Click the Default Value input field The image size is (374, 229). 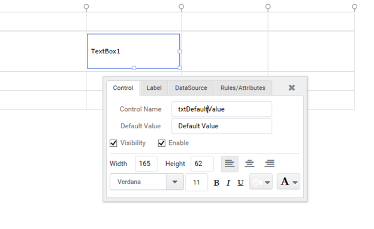click(222, 126)
